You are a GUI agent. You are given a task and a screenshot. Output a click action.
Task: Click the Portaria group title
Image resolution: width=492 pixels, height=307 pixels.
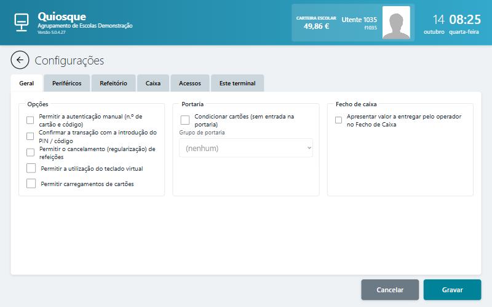192,104
